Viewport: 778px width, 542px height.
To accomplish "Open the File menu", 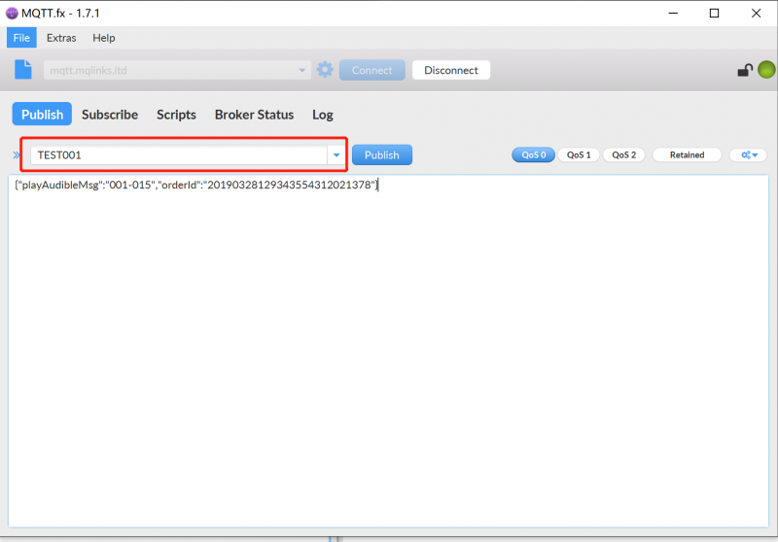I will 21,38.
